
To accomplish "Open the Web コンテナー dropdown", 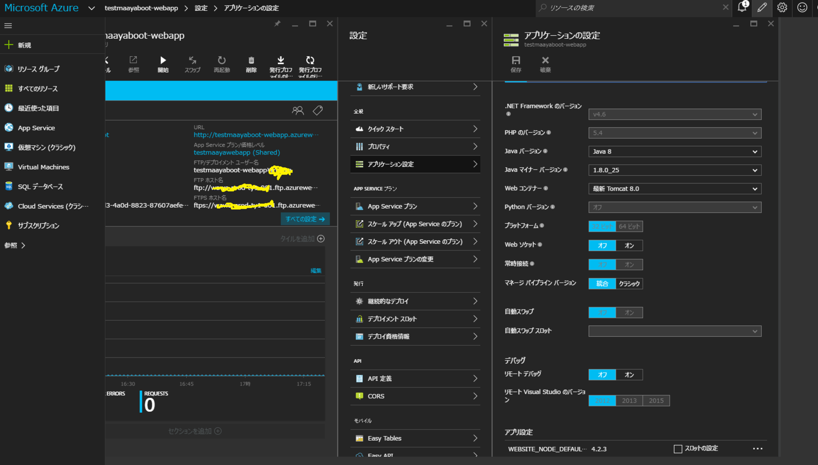I will (675, 189).
